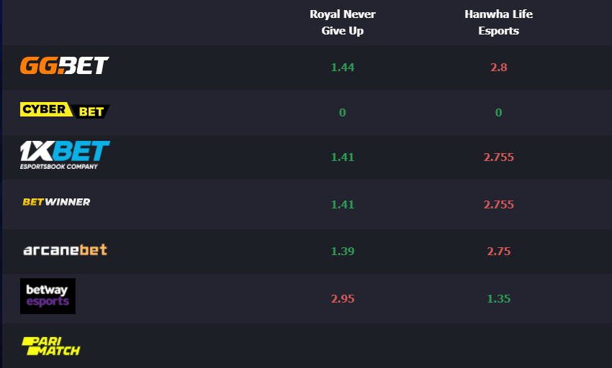This screenshot has height=368, width=612.
Task: Select arcanebet 2.75 odds
Action: [498, 251]
